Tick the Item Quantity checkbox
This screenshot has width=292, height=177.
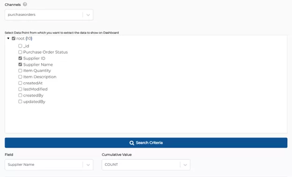pos(20,71)
